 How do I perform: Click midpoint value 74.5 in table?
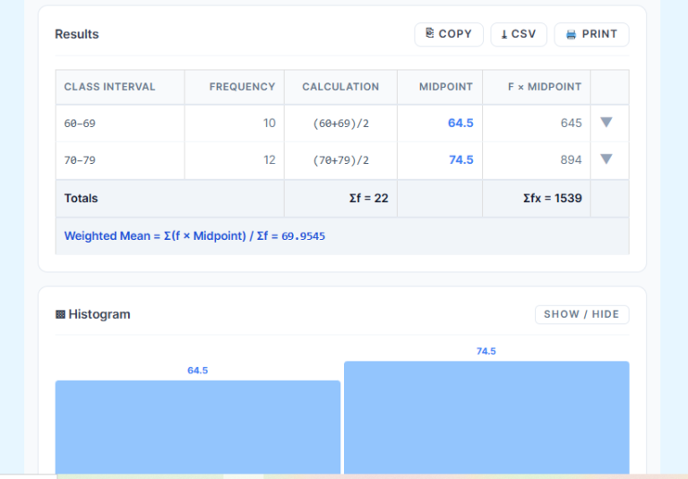pyautogui.click(x=460, y=159)
